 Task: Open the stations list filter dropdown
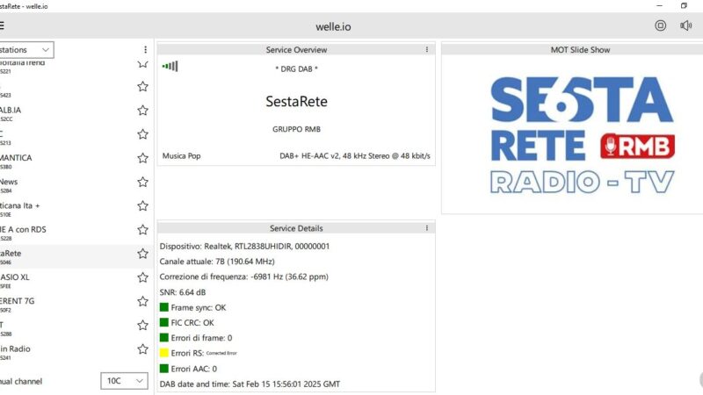pyautogui.click(x=26, y=50)
